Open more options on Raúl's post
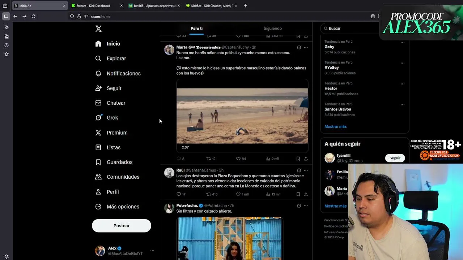 click(306, 170)
